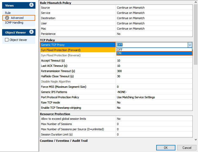Select the Session Duration Limit (s) row
Image resolution: width=198 pixels, height=152 pixels.
78,135
